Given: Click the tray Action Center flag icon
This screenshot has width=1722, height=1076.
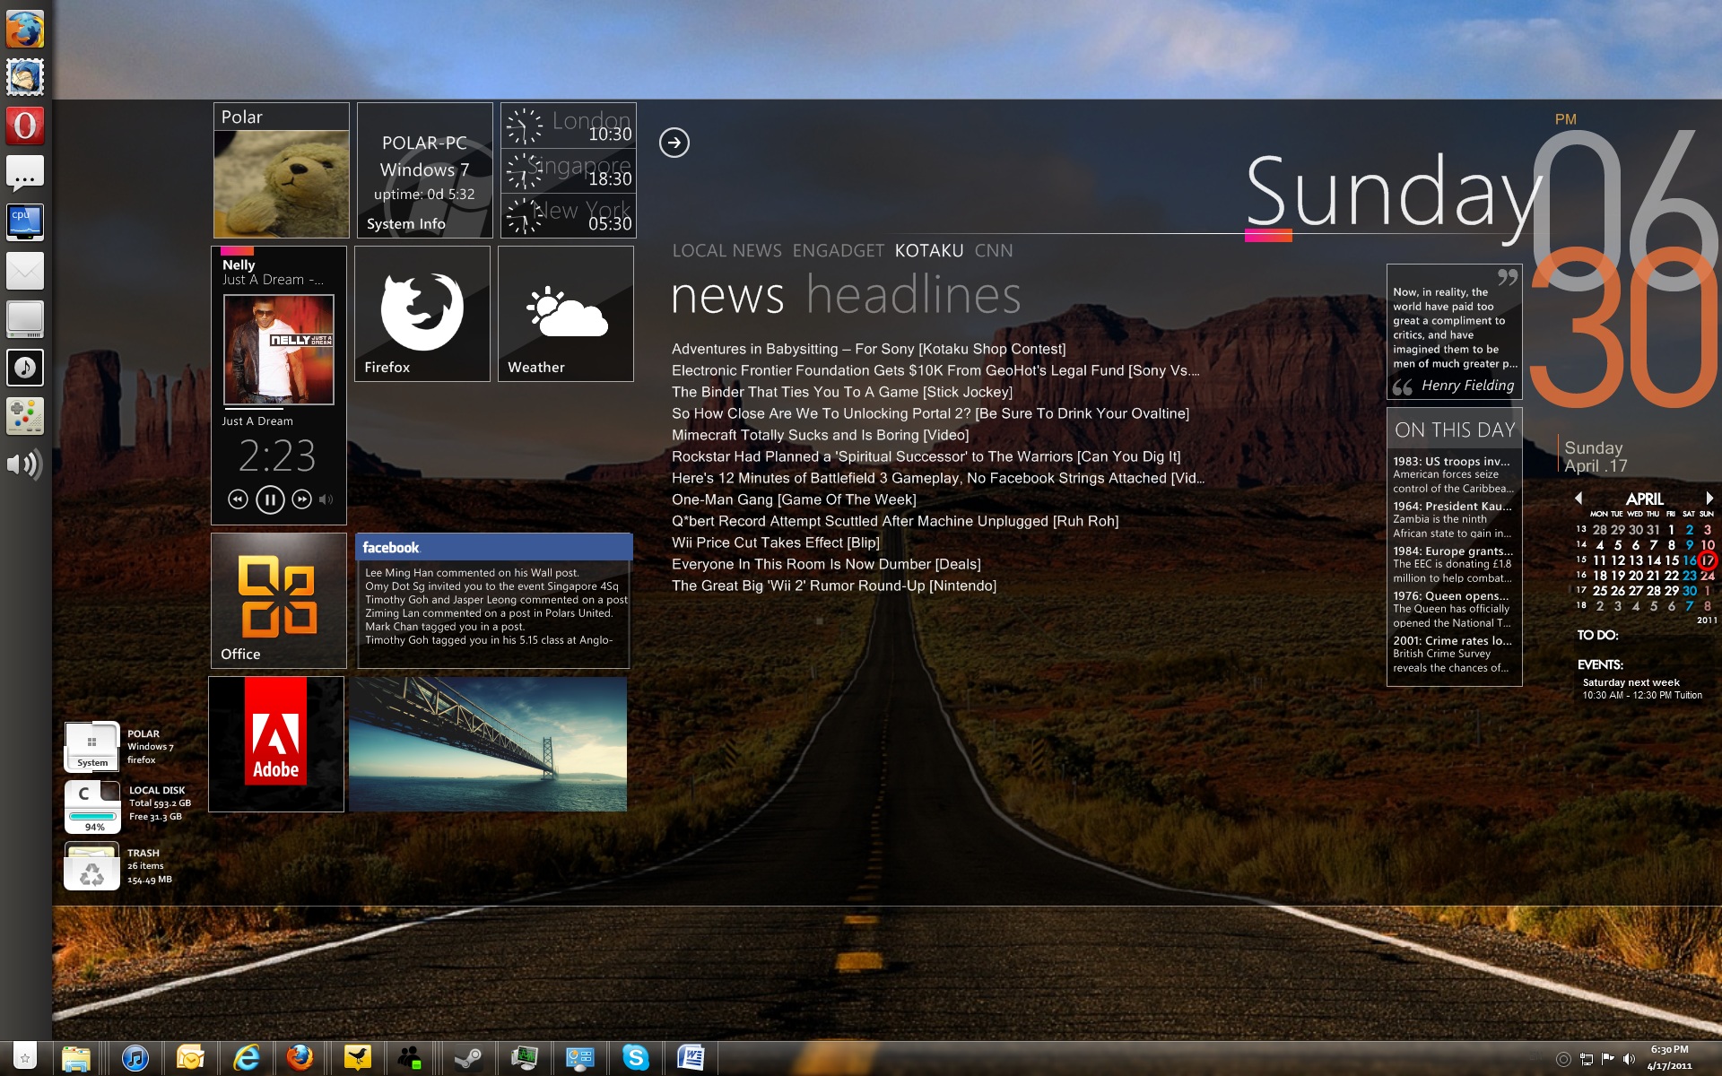Looking at the screenshot, I should point(1607,1059).
